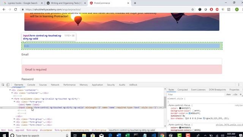Switch to Computed styles tab
Viewport: 243px width, 137px height.
click(182, 90)
